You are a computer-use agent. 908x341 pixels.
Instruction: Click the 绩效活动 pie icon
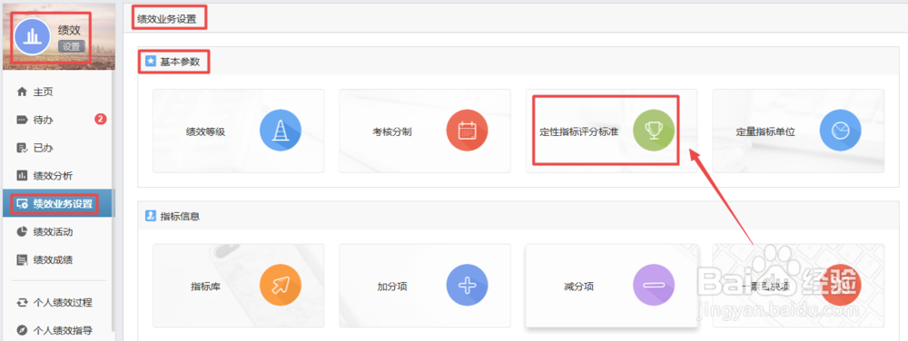[22, 232]
